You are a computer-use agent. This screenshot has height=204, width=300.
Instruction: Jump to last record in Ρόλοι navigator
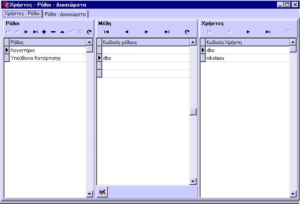pos(35,32)
